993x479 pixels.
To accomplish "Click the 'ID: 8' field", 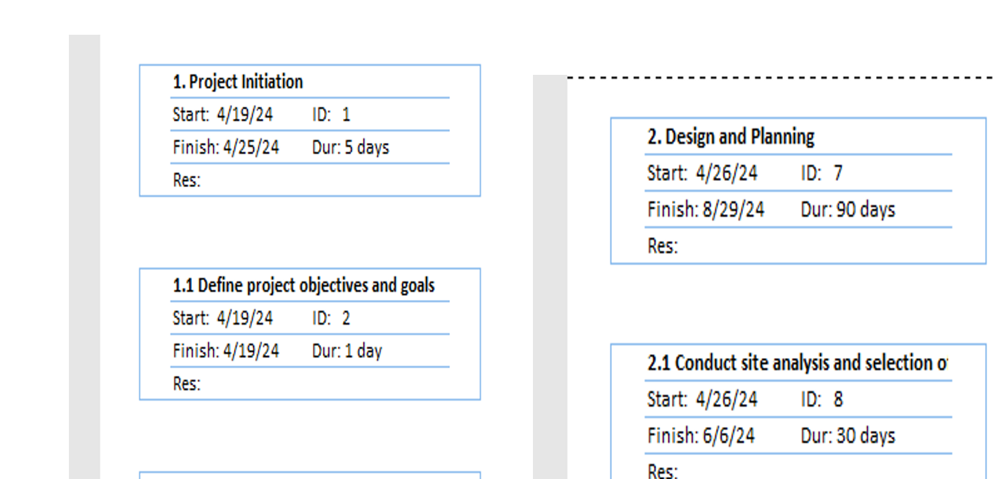I will point(822,400).
